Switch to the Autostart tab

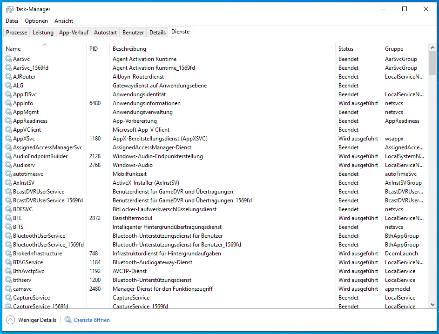(x=105, y=33)
